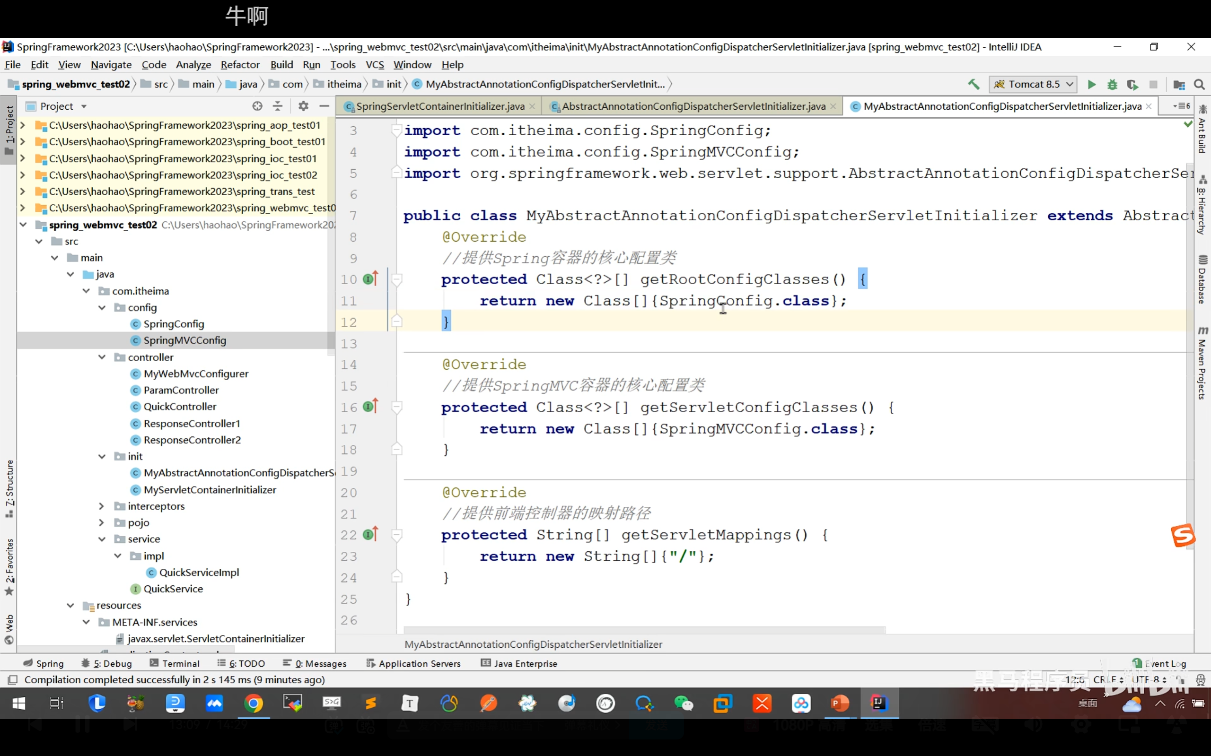Viewport: 1211px width, 756px height.
Task: Collapse the controller package
Action: 102,357
